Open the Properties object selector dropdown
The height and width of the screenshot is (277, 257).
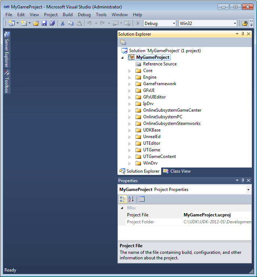pos(248,190)
